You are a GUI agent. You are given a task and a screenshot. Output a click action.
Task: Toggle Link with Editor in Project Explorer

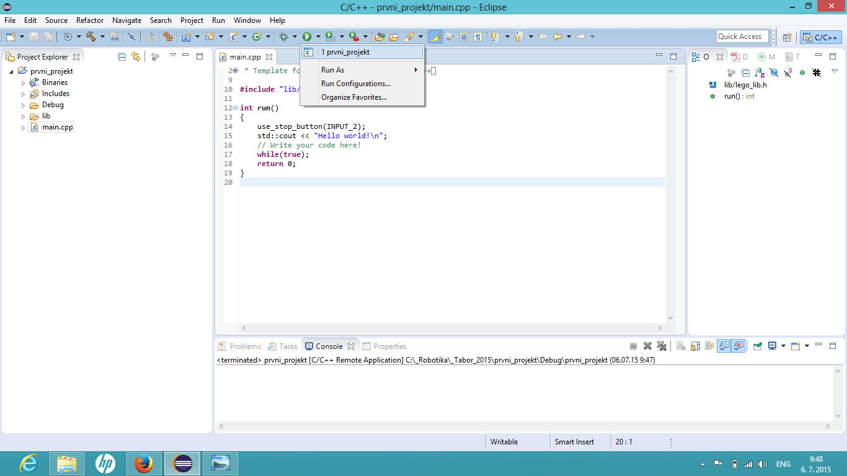pyautogui.click(x=136, y=56)
